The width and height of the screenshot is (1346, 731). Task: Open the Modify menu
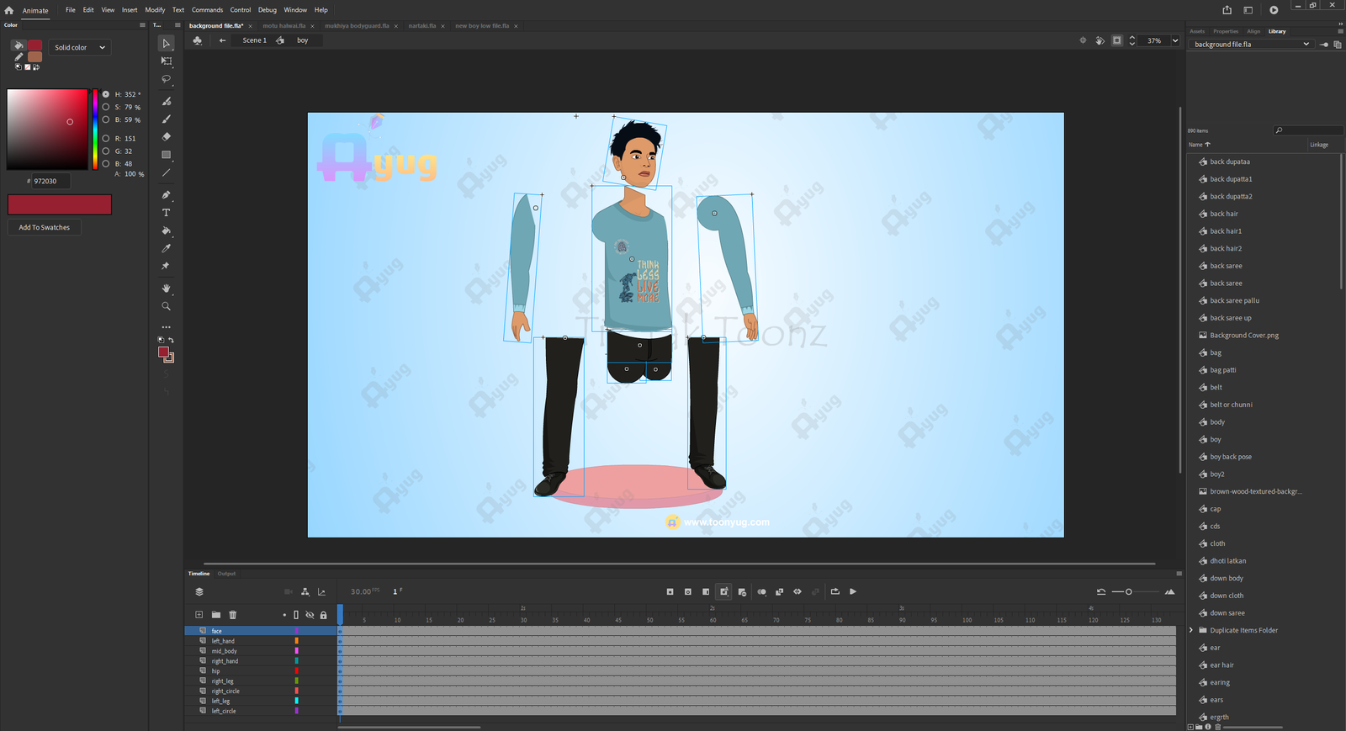[x=155, y=10]
